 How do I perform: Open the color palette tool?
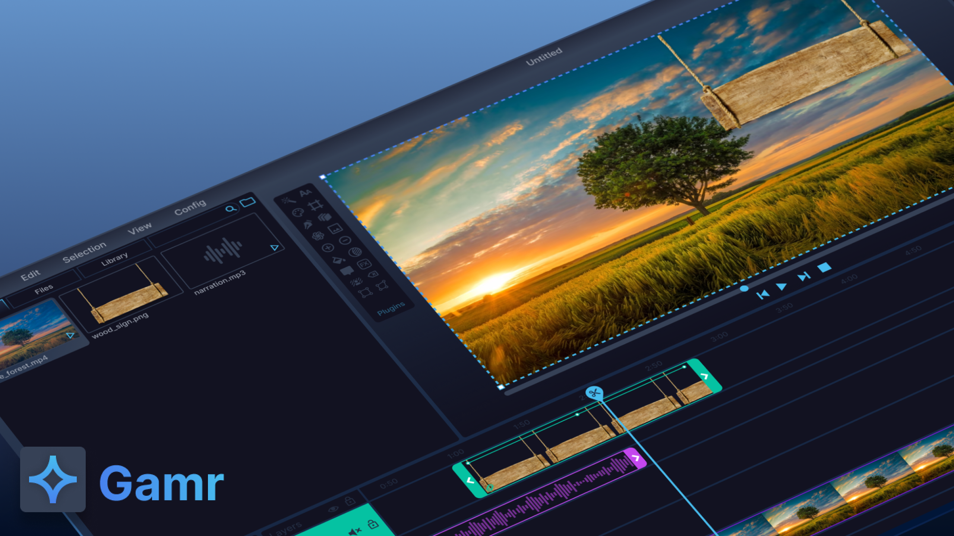(298, 213)
